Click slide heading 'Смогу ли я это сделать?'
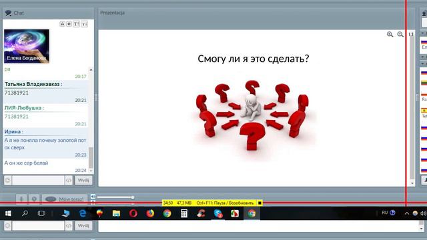 tap(254, 59)
